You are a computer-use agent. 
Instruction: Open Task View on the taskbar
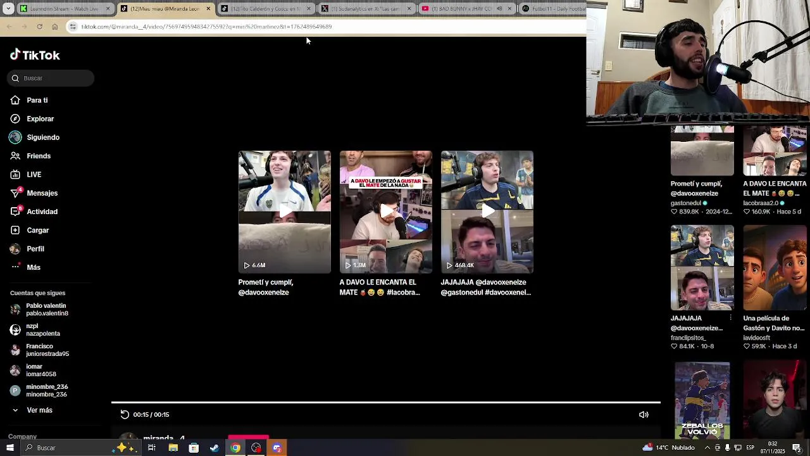(152, 448)
